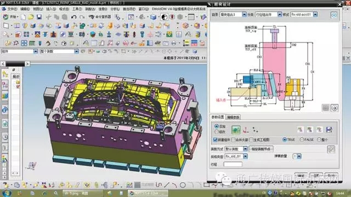Viewport: 351px width, 197px height.
Task: Click the green highlighted placement icon in dialog
Action: [x=236, y=130]
